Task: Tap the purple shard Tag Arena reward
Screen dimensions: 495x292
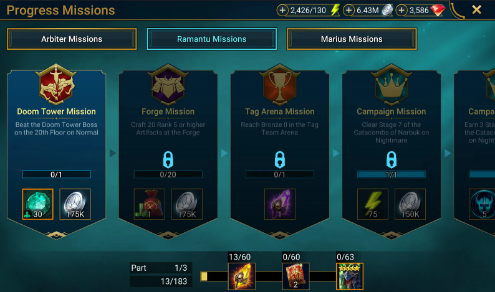Action: [280, 204]
